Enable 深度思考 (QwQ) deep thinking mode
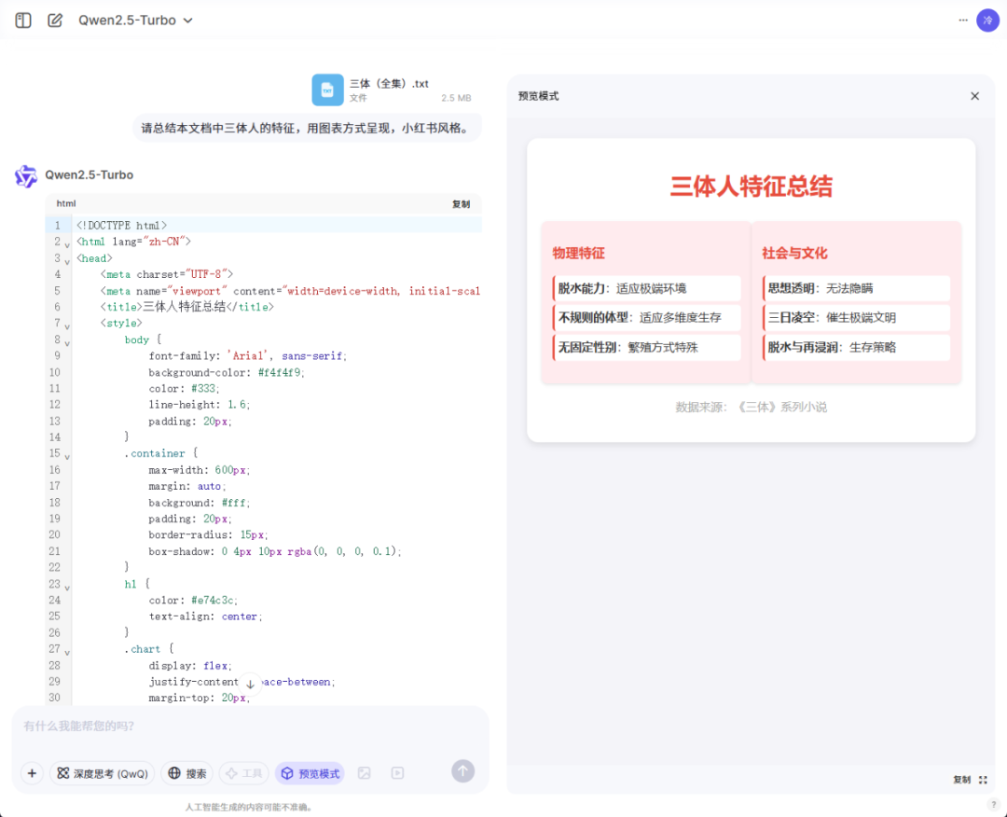This screenshot has height=817, width=1007. click(x=103, y=773)
